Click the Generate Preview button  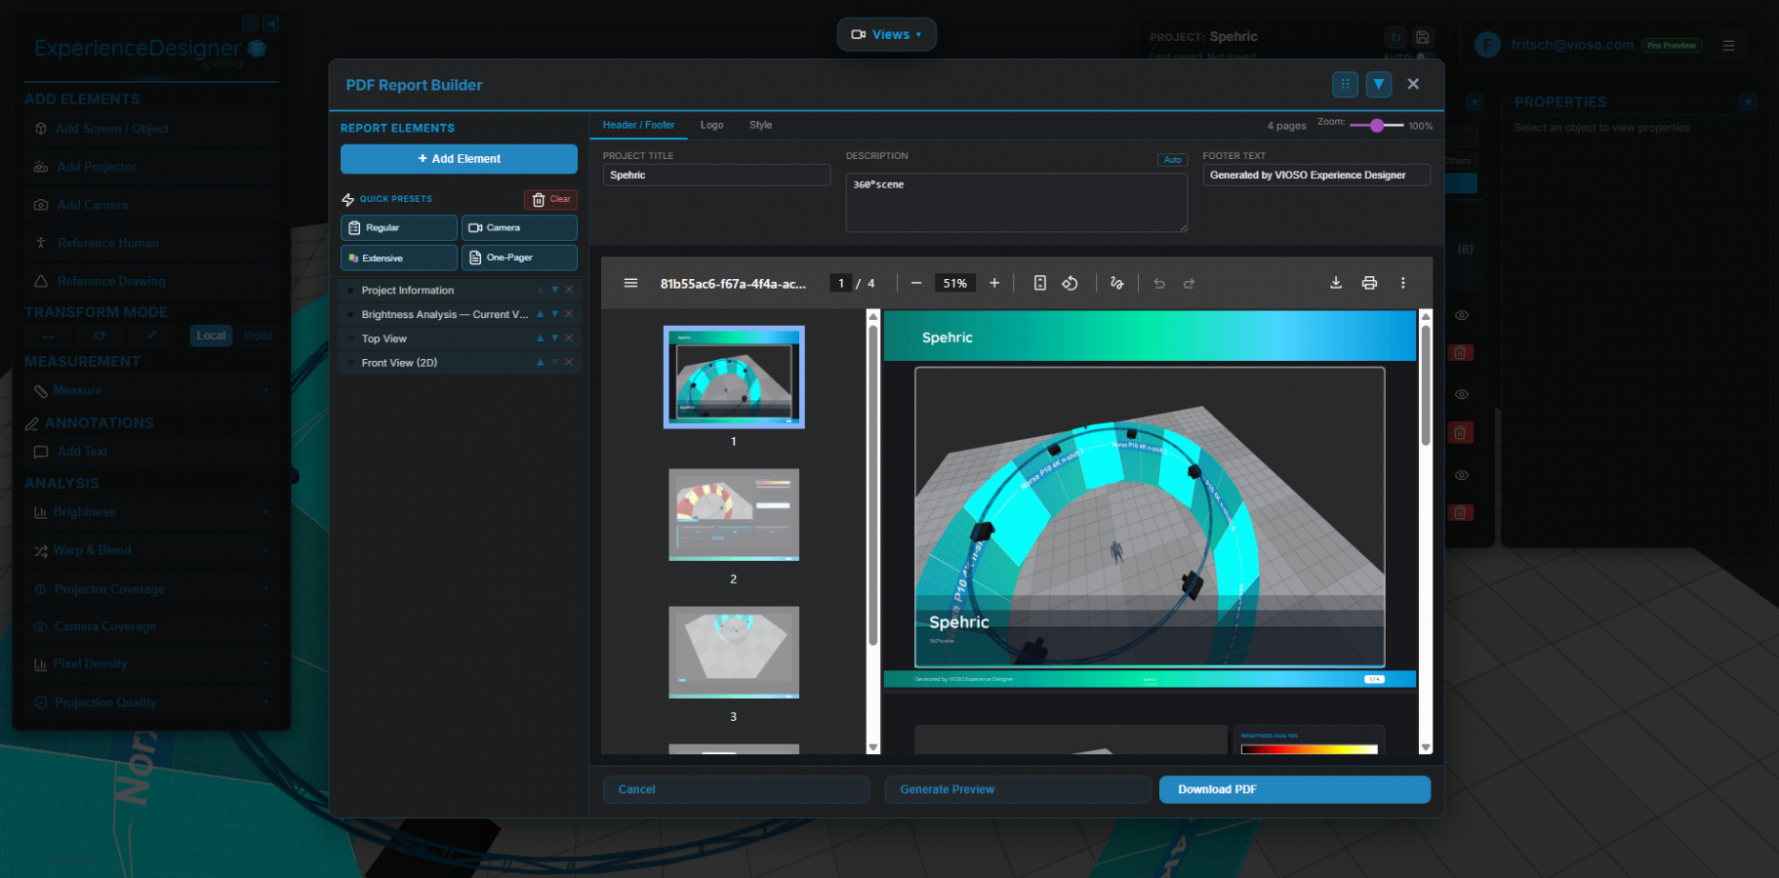pyautogui.click(x=1017, y=789)
